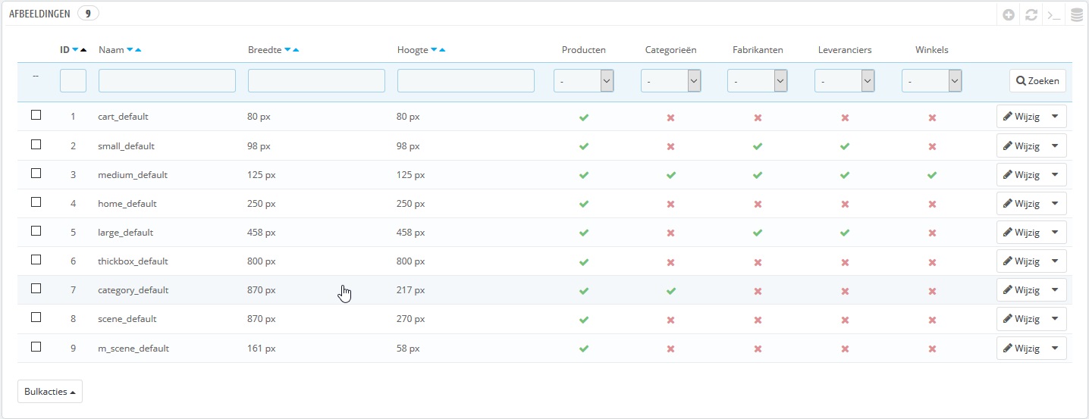Click the database export icon
The width and height of the screenshot is (1089, 419).
1075,14
